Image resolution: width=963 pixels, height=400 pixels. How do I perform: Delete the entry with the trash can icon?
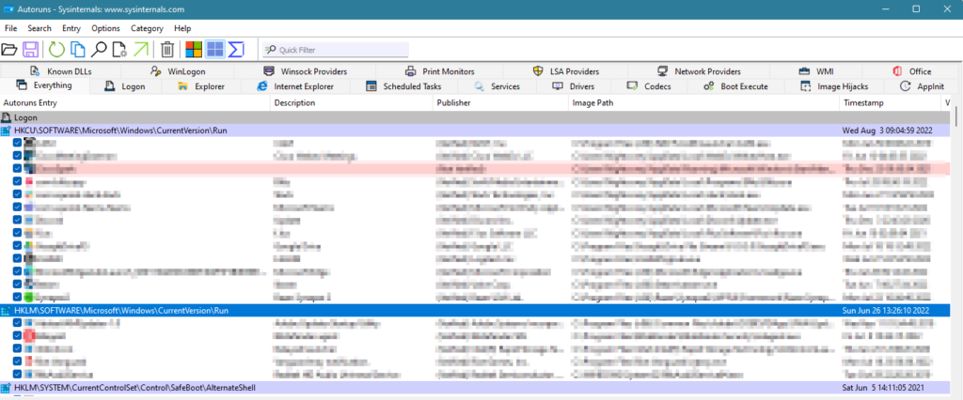click(167, 49)
